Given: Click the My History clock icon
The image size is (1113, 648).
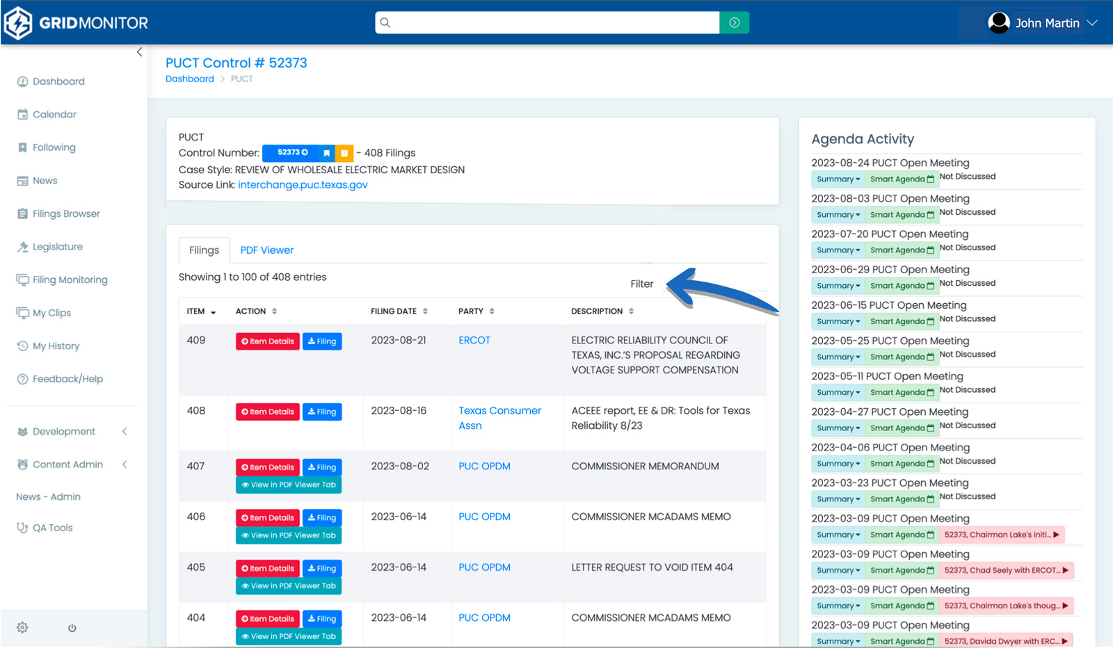Looking at the screenshot, I should tap(22, 346).
